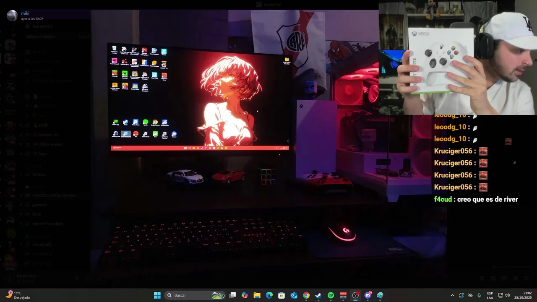The height and width of the screenshot is (302, 537).
Task: Open the dimmed 'bots' channel
Action: coord(36,214)
